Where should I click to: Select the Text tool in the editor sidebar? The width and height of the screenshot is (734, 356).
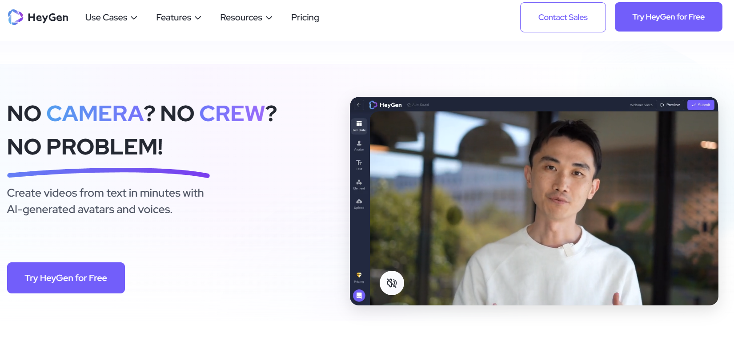[359, 165]
